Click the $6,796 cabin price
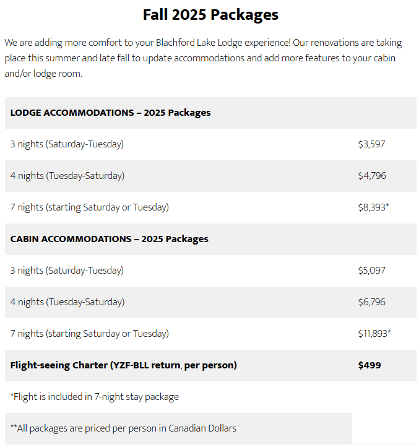The height and width of the screenshot is (447, 419). coord(372,302)
